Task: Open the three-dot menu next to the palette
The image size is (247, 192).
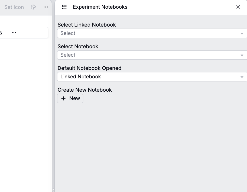Action: pyautogui.click(x=46, y=7)
